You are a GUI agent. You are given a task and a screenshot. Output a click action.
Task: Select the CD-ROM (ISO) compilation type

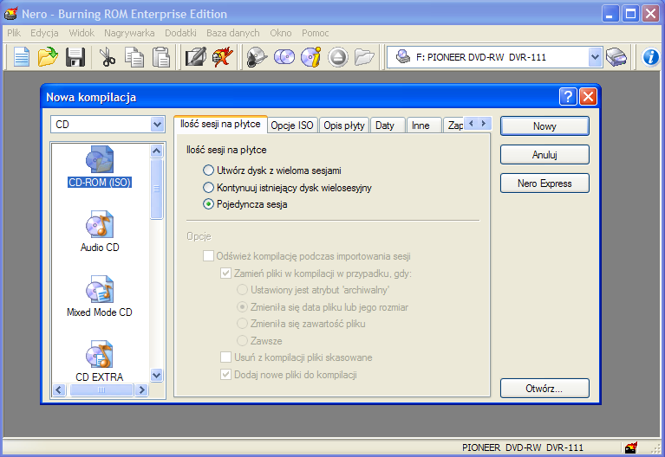click(100, 167)
